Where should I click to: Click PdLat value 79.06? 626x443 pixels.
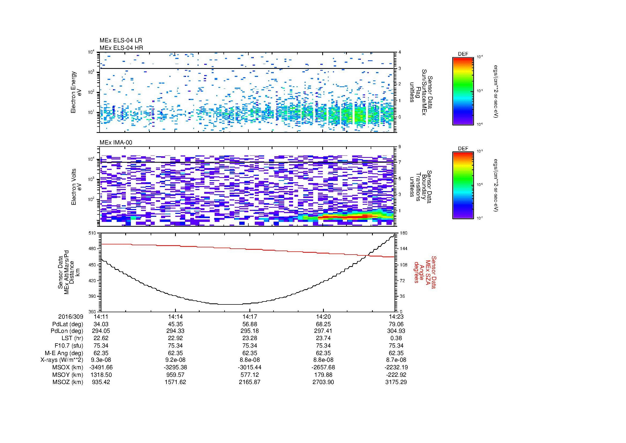pyautogui.click(x=396, y=324)
